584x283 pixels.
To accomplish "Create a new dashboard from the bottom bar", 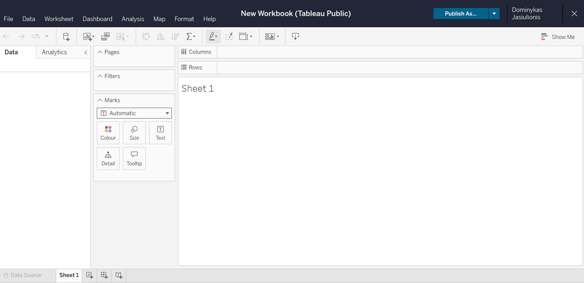I will coord(104,275).
